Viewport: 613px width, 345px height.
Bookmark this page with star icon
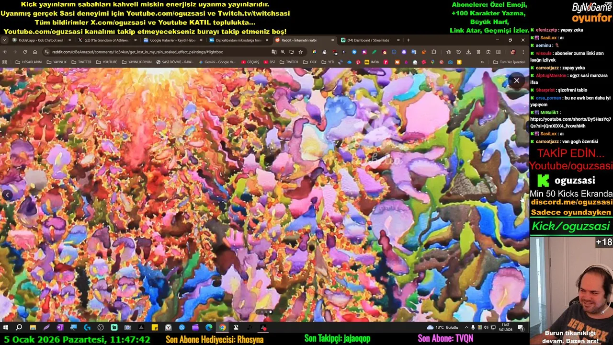point(300,52)
